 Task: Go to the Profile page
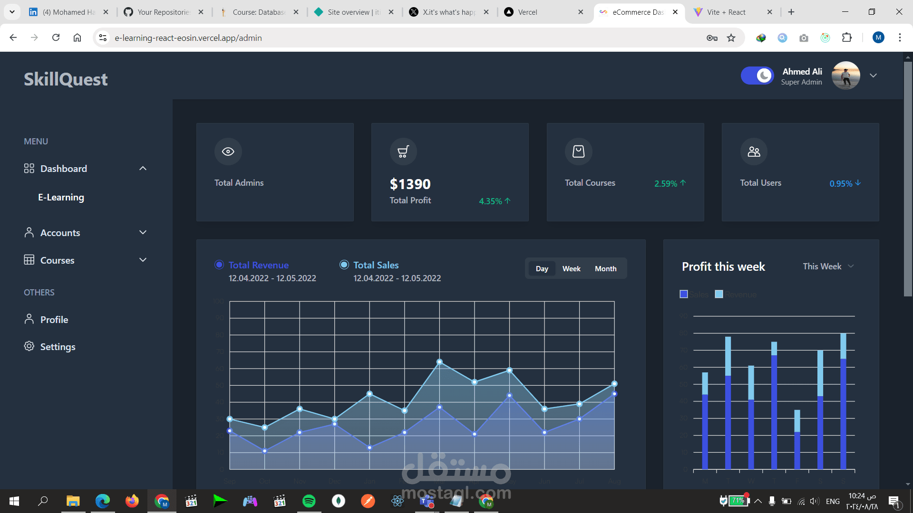pyautogui.click(x=54, y=320)
